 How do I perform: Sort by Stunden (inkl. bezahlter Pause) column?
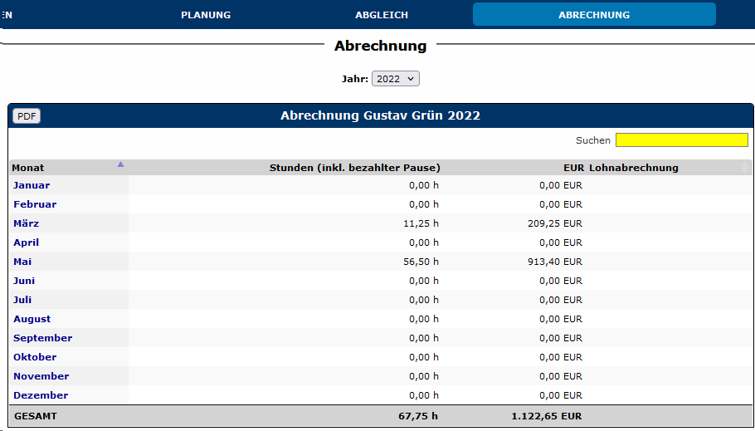354,168
